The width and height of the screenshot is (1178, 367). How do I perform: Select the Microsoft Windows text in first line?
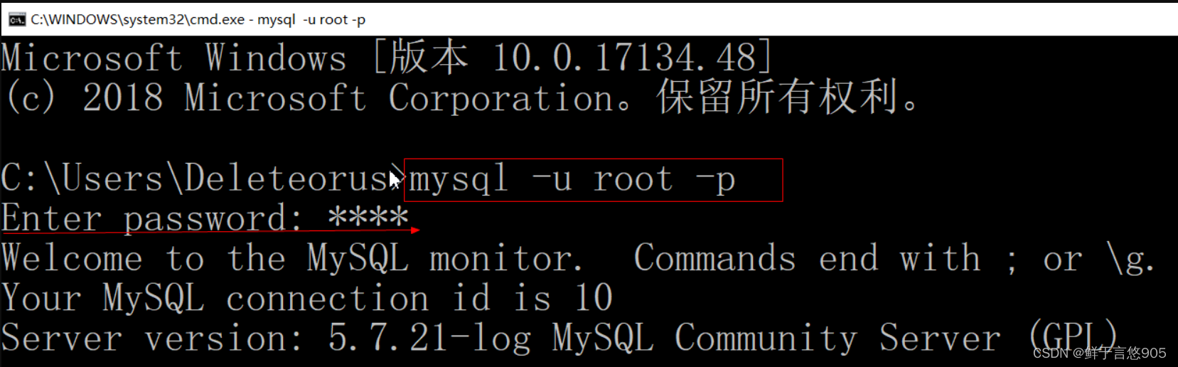coord(174,58)
